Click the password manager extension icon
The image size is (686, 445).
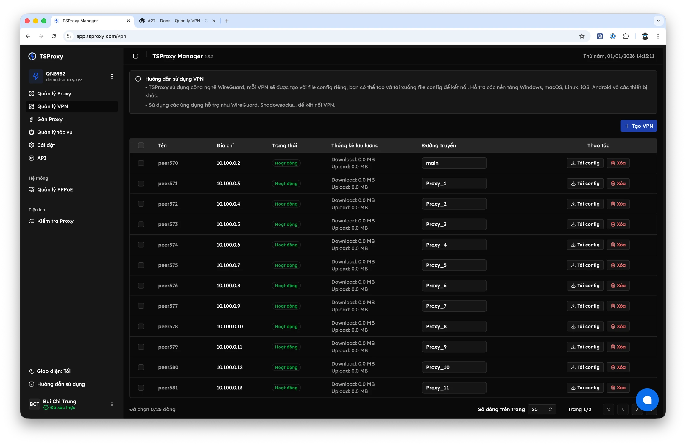coord(613,36)
